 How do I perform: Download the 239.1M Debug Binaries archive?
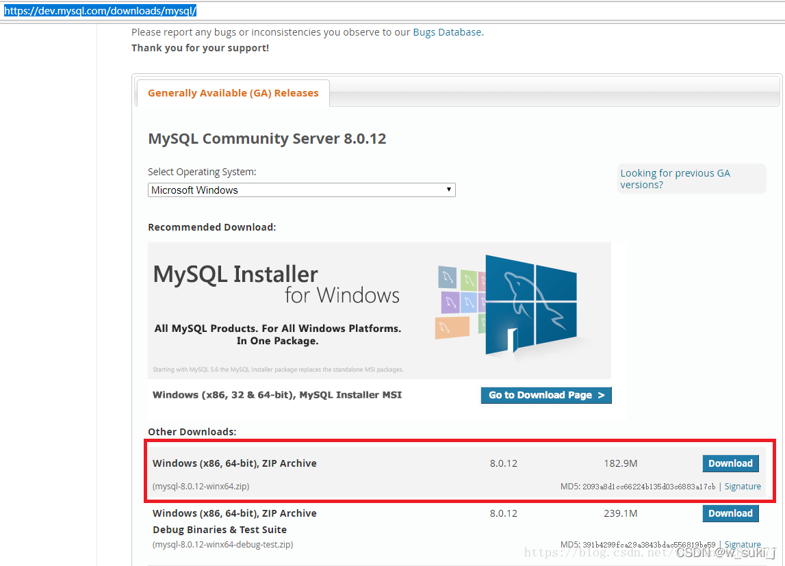[x=730, y=513]
